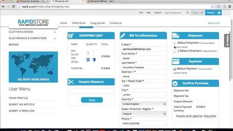Screen dimensions: 233x131
Task: Click the Last Name field
Action: [x=143, y=67]
